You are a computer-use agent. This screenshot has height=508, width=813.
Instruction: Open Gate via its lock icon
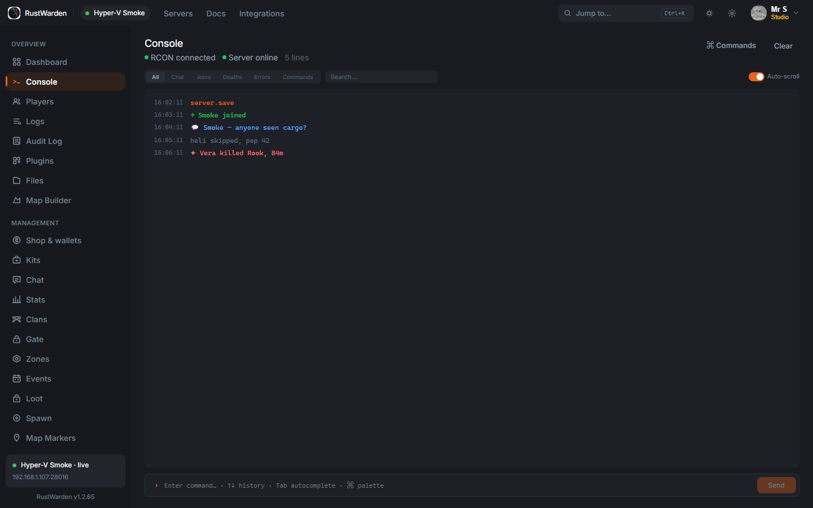point(16,339)
